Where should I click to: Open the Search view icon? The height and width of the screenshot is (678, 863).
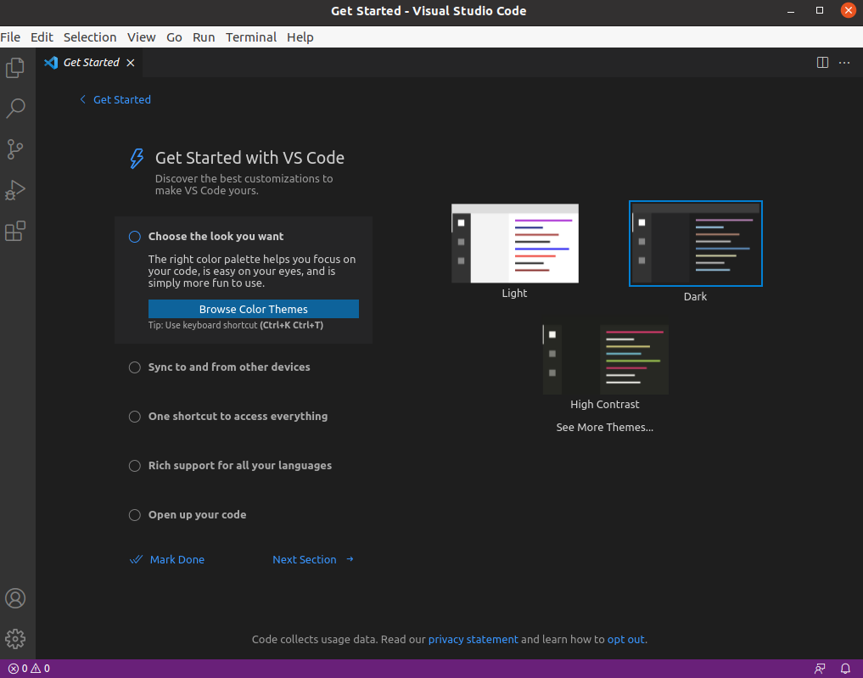pyautogui.click(x=15, y=109)
